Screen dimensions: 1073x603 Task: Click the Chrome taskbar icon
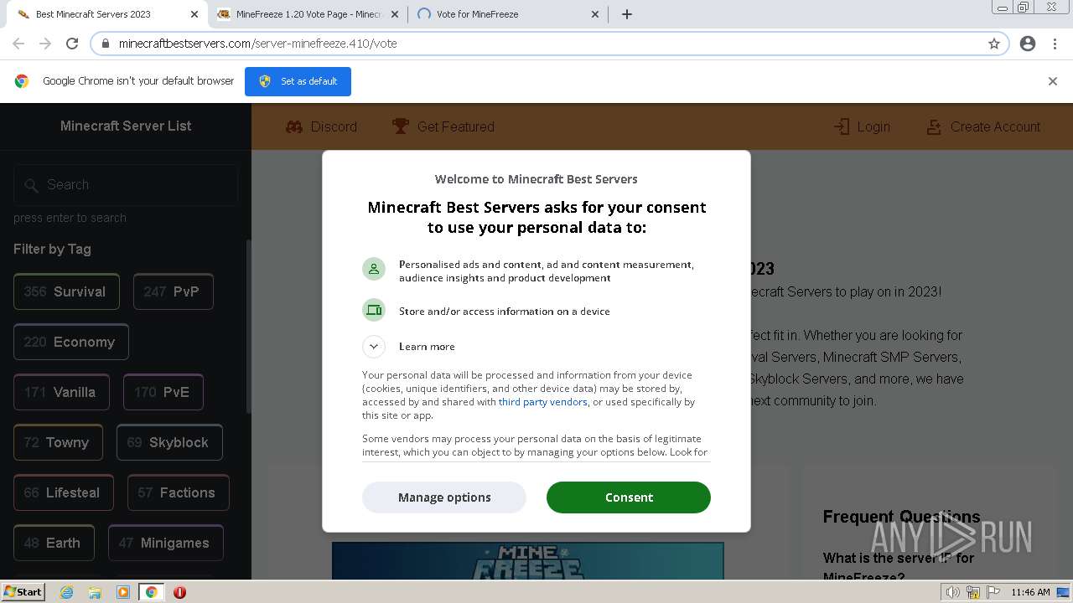(x=151, y=592)
